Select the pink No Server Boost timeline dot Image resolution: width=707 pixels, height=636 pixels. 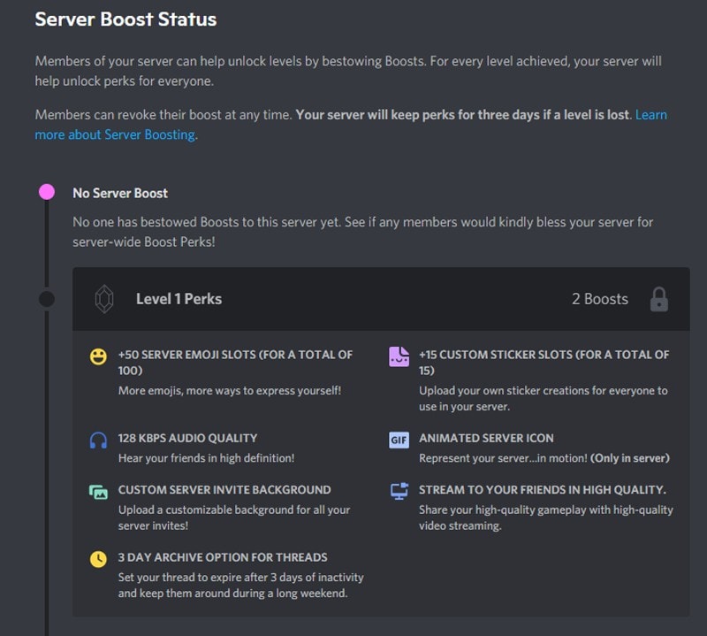pos(47,193)
